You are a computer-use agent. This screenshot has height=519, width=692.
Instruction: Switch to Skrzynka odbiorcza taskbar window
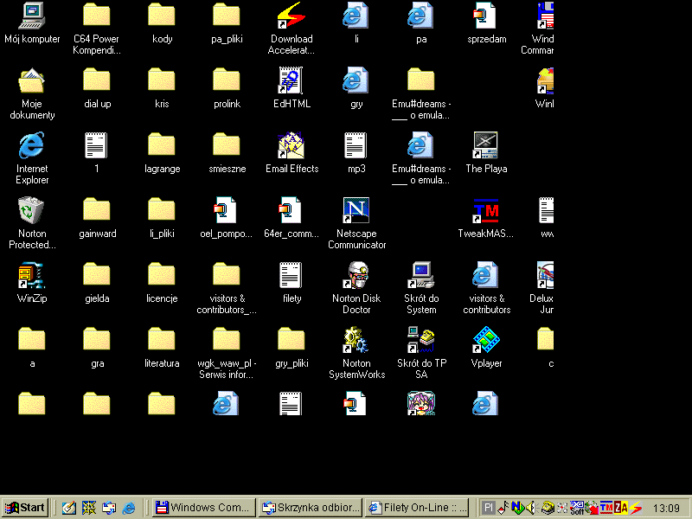tap(311, 508)
